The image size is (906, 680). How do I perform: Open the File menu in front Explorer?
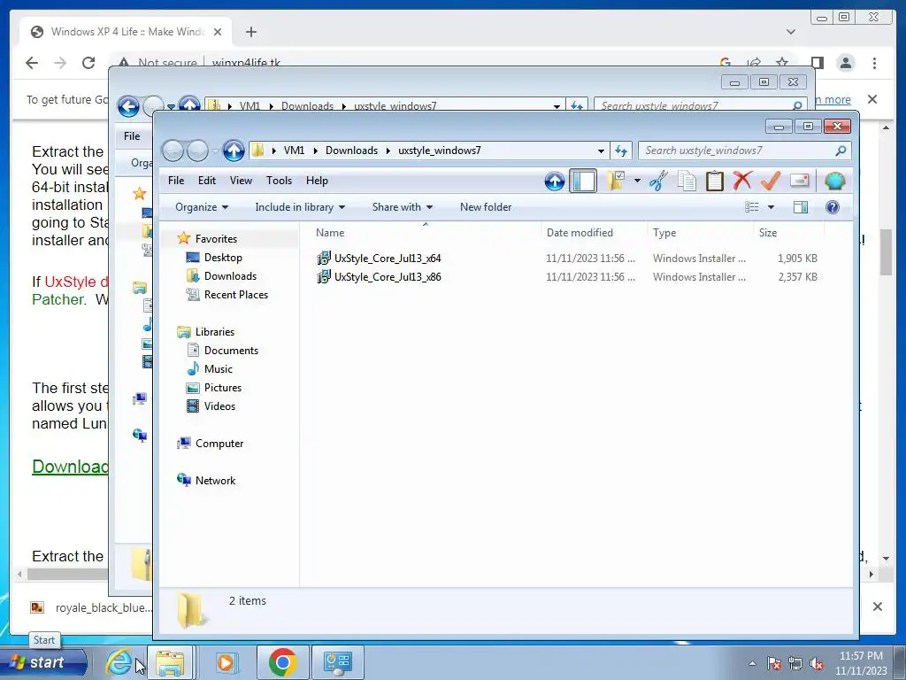(x=176, y=181)
